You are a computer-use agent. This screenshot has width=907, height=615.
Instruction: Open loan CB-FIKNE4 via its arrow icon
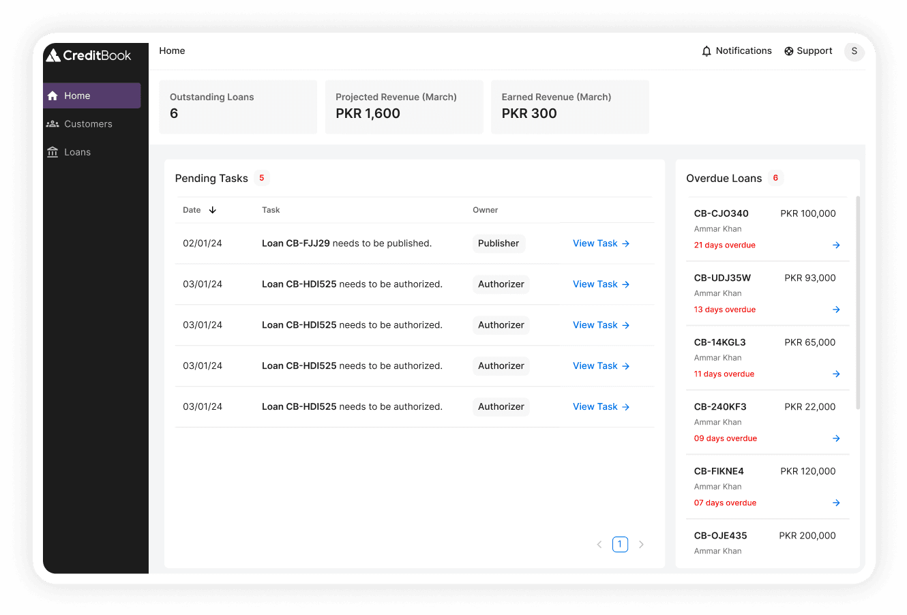pos(836,502)
